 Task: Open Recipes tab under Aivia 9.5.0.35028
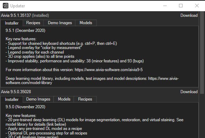click(x=85, y=99)
